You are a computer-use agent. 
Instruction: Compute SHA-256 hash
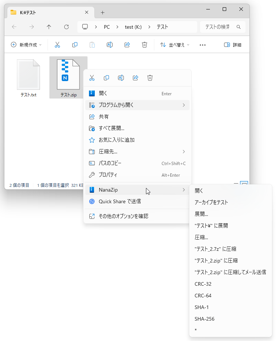coord(231,319)
